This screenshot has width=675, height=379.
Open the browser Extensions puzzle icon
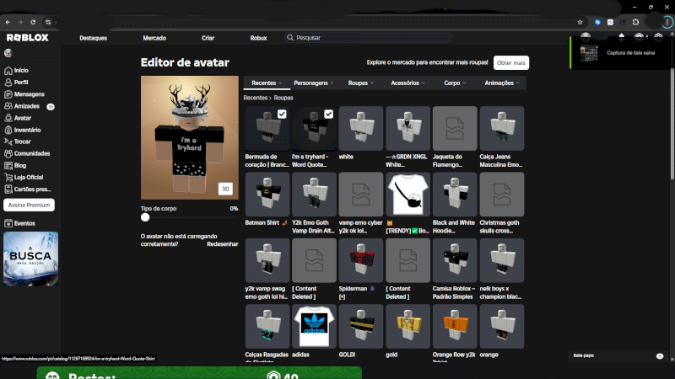pyautogui.click(x=636, y=22)
